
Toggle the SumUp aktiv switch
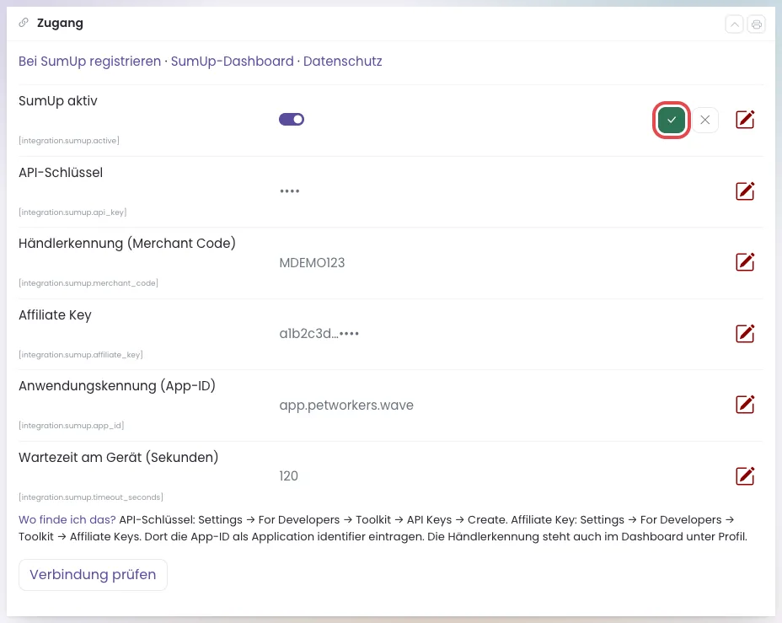pos(292,120)
